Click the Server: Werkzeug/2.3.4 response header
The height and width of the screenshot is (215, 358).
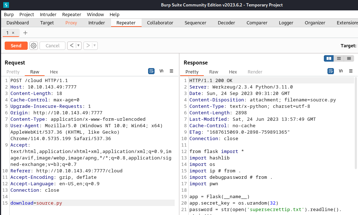pos(241,87)
